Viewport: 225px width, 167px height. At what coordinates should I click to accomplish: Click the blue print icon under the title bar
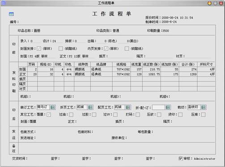tap(11, 14)
